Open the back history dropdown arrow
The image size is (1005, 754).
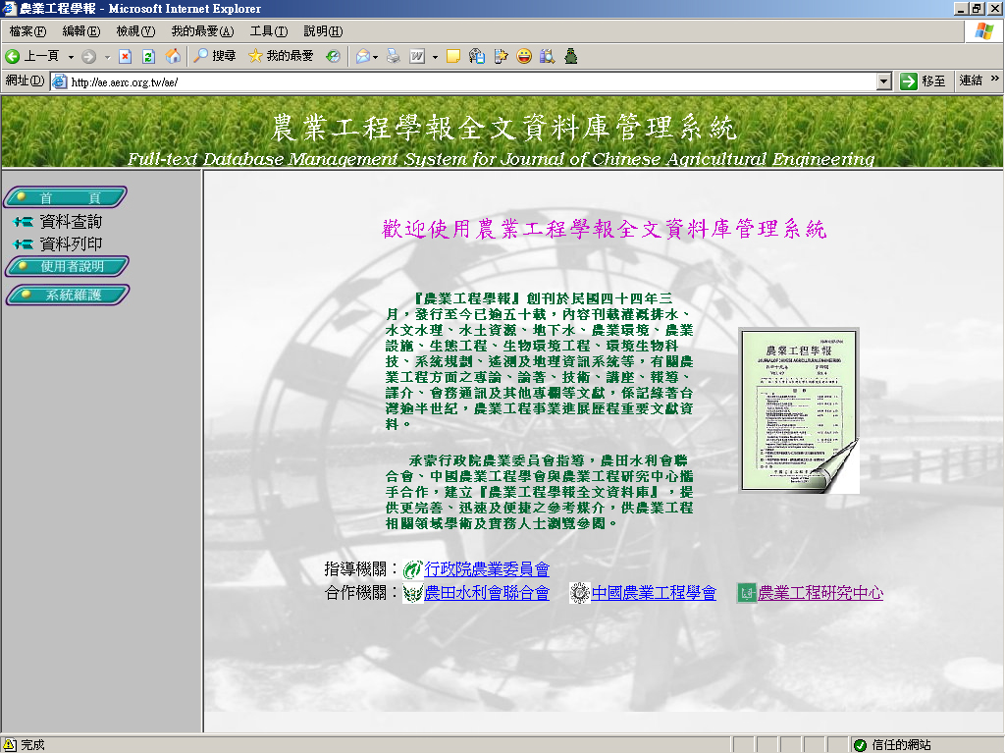71,57
